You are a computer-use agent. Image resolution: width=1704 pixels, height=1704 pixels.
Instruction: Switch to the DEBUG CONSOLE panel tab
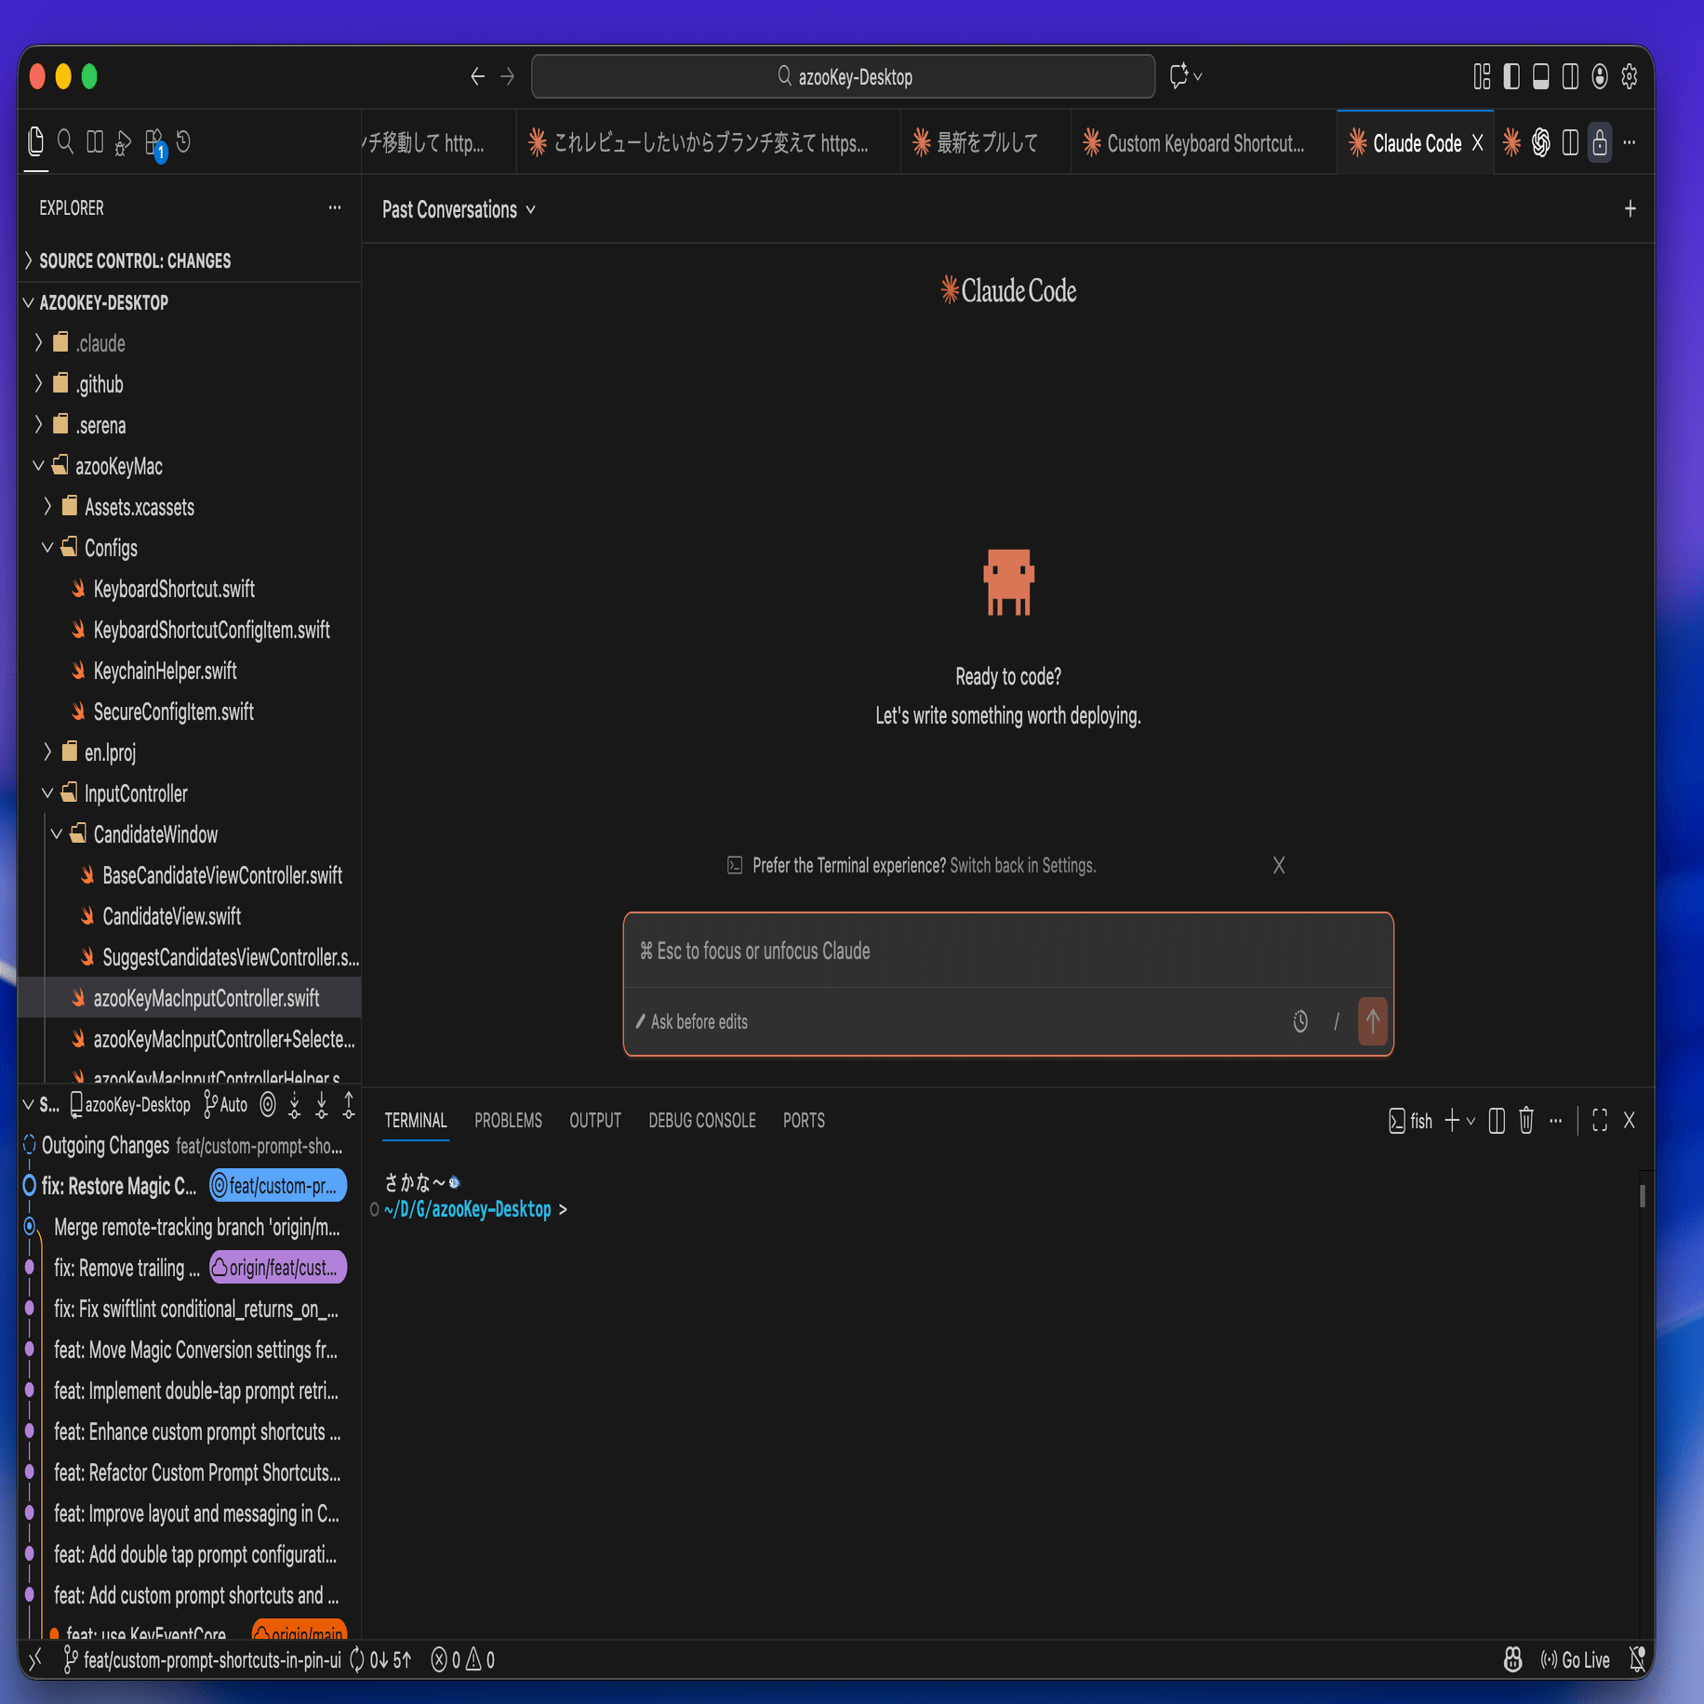tap(702, 1121)
